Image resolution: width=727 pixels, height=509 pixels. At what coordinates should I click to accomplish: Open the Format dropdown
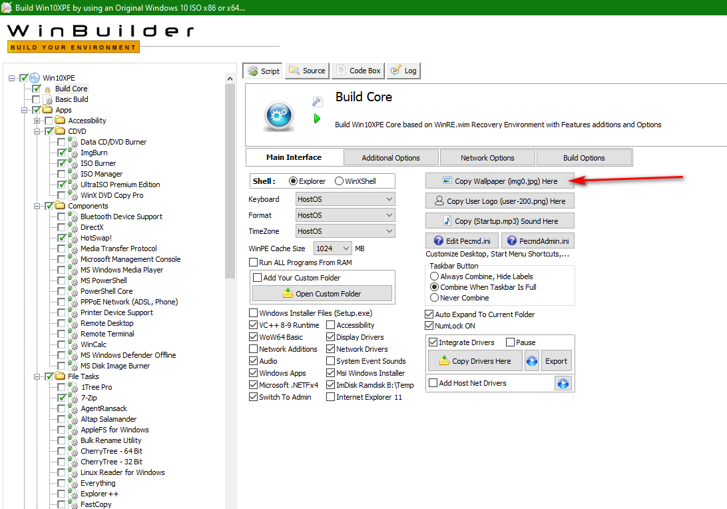[346, 215]
